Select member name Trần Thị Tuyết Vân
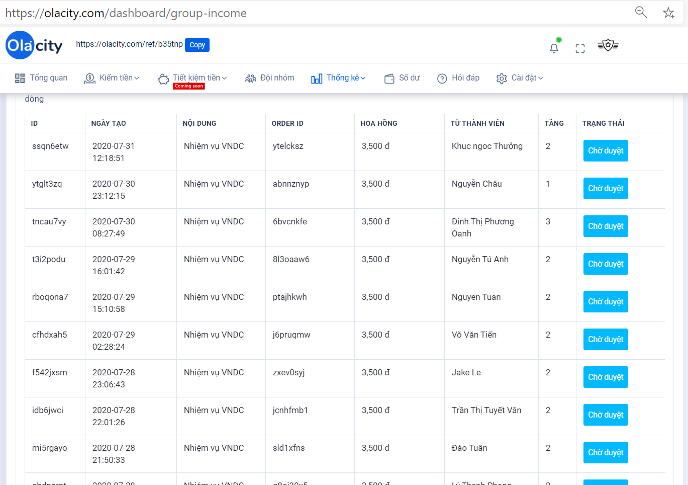Viewport: 688px width, 485px height. [486, 411]
